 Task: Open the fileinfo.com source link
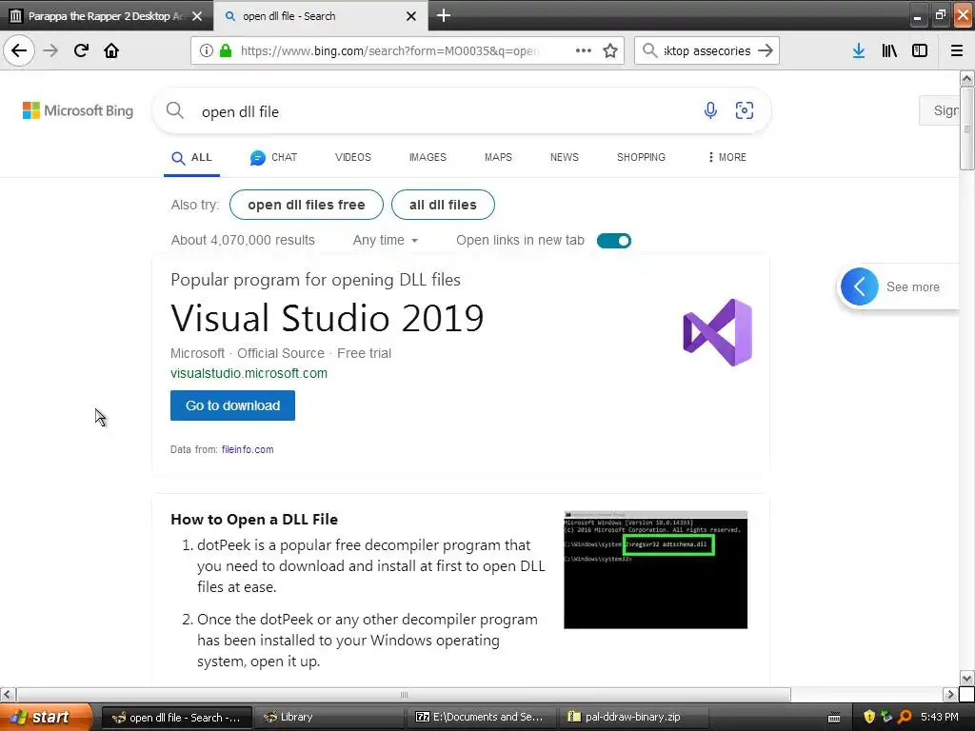click(x=248, y=449)
